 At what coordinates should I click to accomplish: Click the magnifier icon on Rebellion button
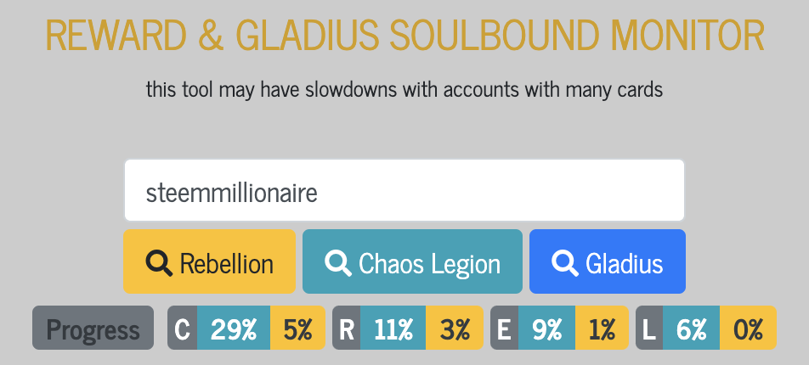click(159, 263)
